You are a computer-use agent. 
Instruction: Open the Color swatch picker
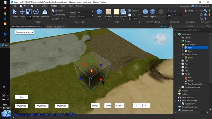tap(116, 12)
